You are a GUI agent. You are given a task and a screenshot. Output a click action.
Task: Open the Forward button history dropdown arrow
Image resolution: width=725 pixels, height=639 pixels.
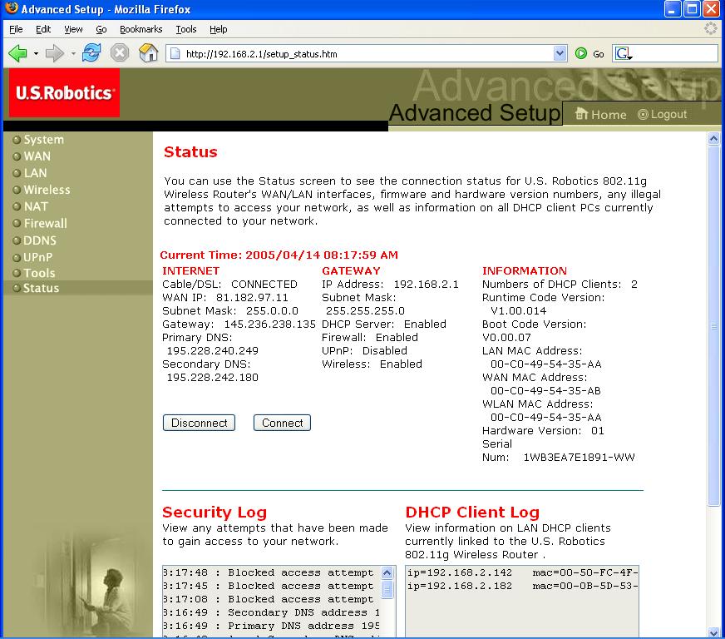pyautogui.click(x=73, y=54)
